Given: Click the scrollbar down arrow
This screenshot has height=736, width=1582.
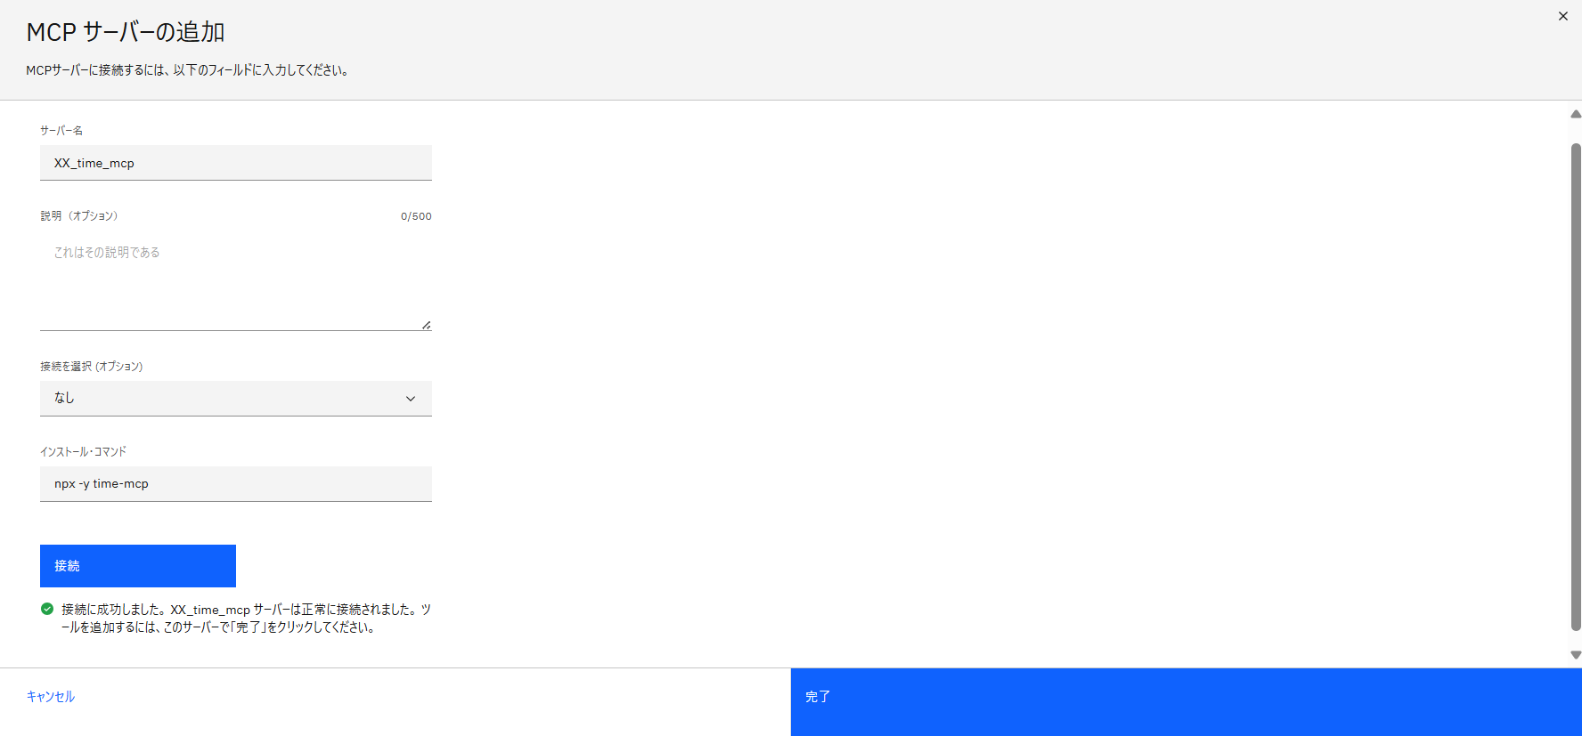Looking at the screenshot, I should point(1575,655).
